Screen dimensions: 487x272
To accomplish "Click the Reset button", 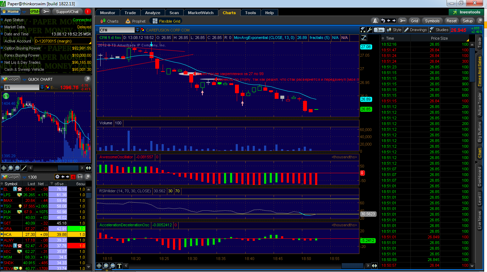I will (x=452, y=21).
